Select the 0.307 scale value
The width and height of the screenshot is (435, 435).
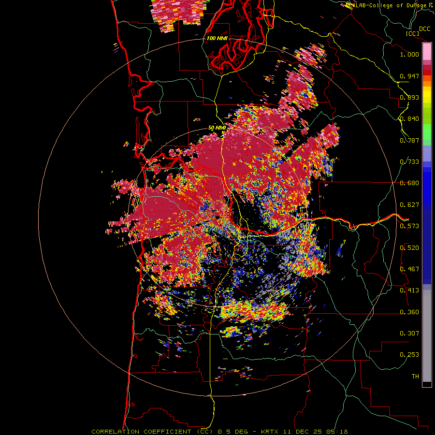tap(409, 333)
